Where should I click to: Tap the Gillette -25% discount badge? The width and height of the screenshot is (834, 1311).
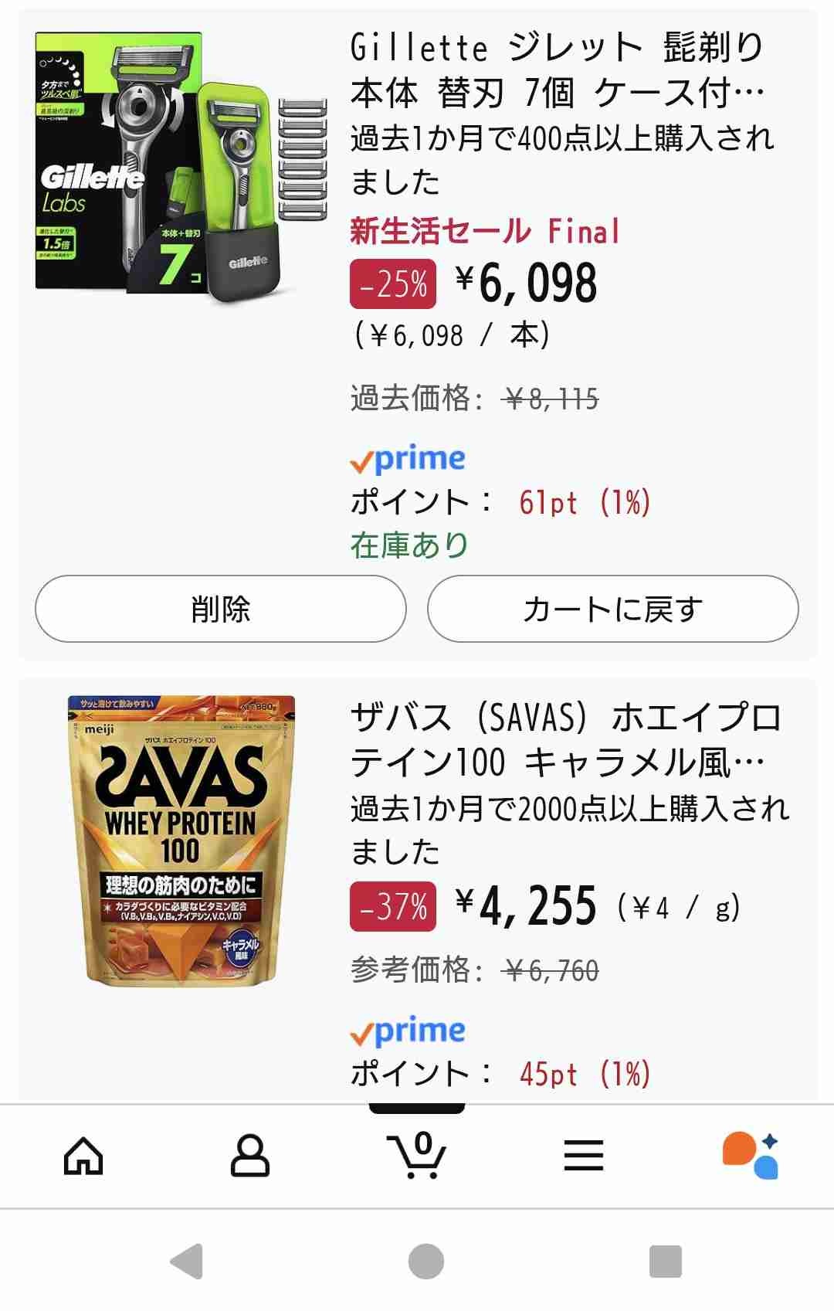(393, 284)
